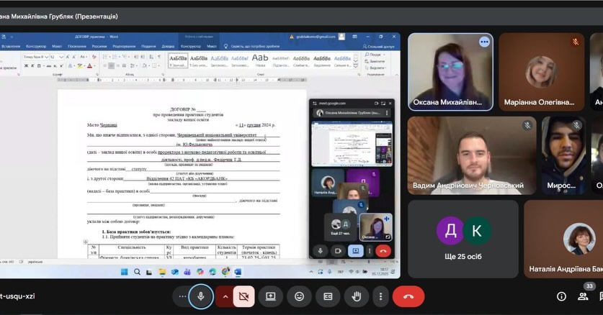603x315 pixels.
Task: Show the participants list with 33 badge
Action: pyautogui.click(x=584, y=295)
